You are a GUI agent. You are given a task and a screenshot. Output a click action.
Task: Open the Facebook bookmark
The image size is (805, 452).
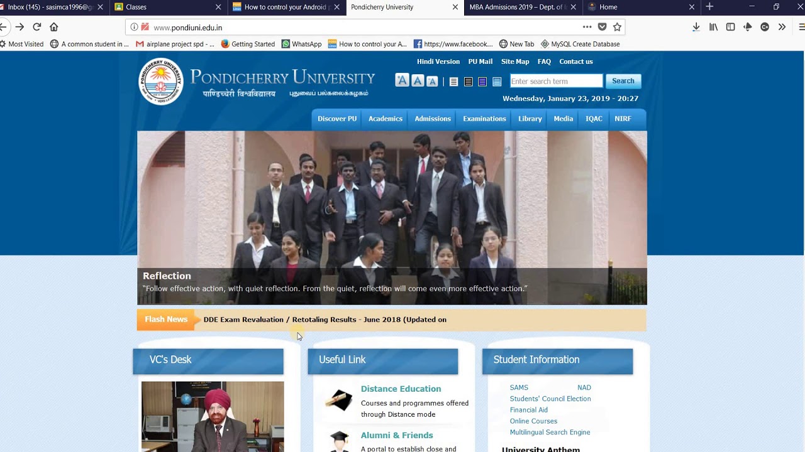[x=453, y=44]
